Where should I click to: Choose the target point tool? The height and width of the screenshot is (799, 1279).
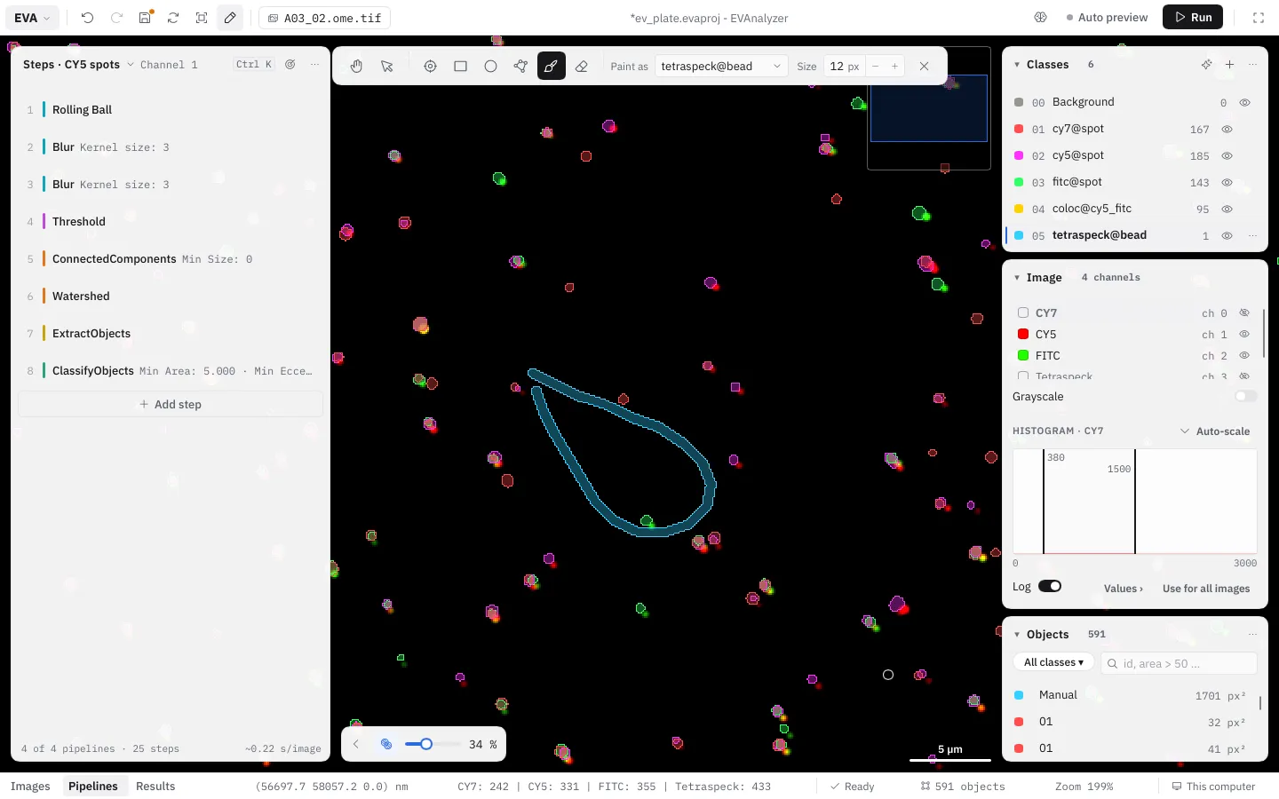(430, 67)
